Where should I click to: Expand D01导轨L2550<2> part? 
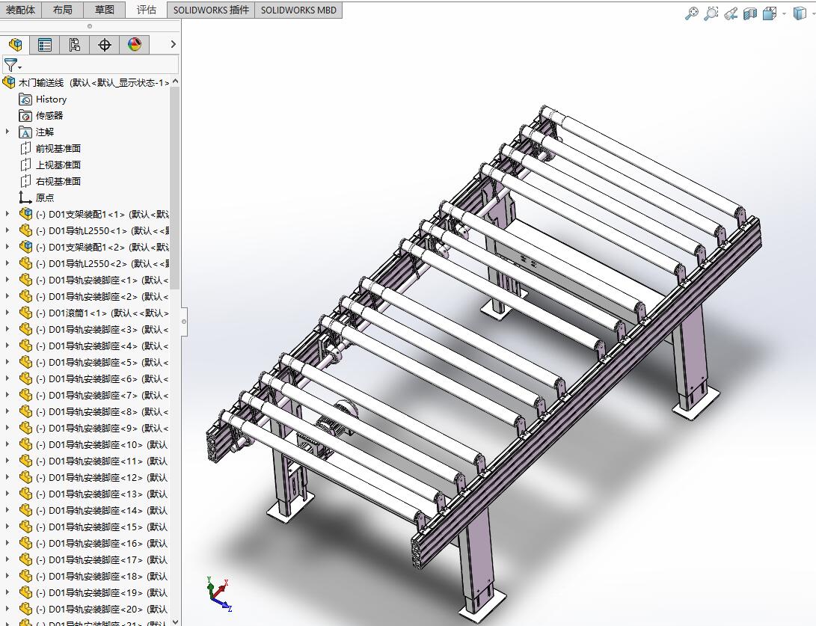[x=7, y=263]
